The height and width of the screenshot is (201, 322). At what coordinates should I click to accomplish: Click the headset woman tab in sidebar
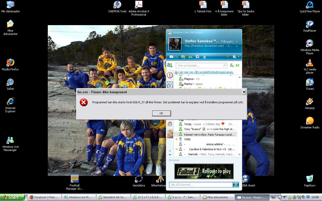[x=170, y=124]
